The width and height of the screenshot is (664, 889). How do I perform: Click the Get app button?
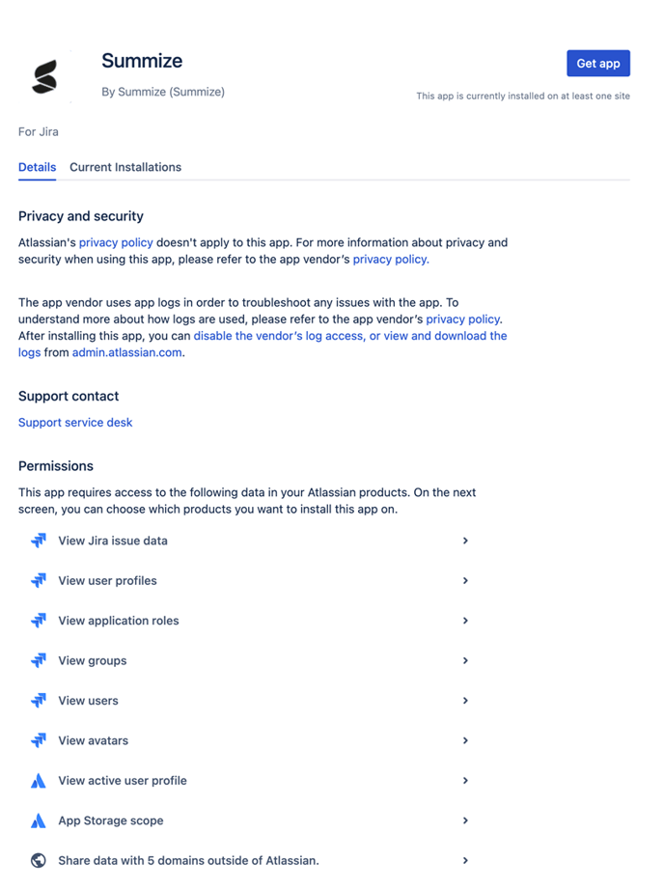tap(597, 63)
